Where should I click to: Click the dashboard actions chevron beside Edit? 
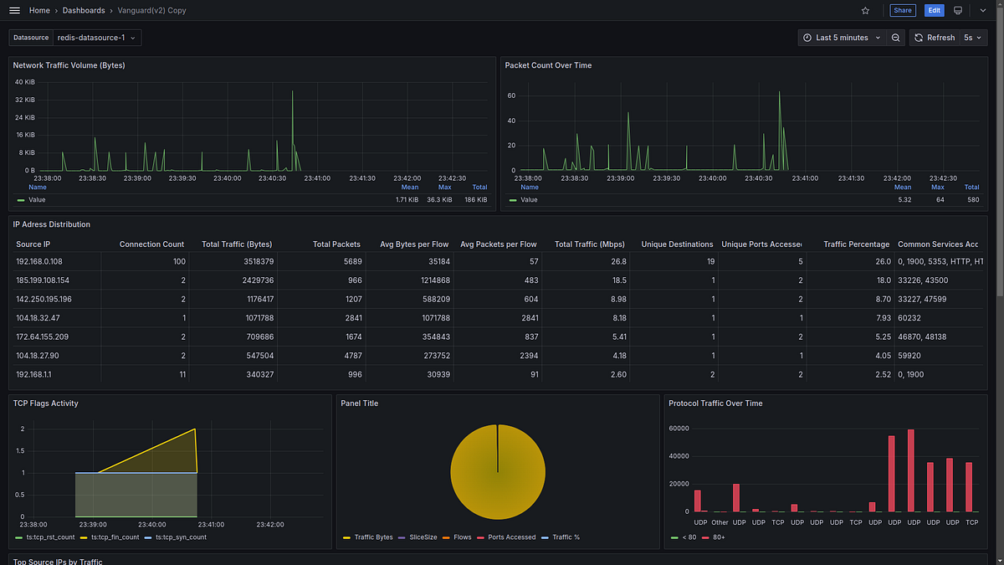(981, 10)
